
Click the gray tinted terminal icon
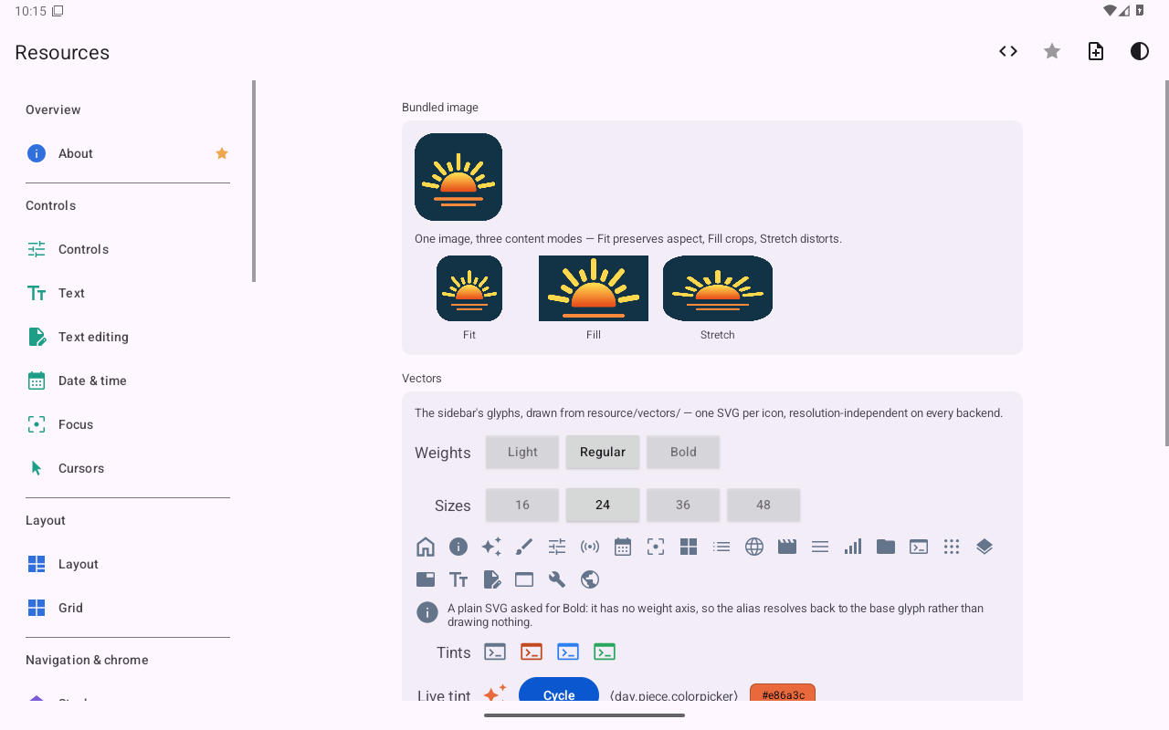click(495, 652)
